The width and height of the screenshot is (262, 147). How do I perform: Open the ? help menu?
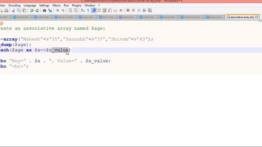99,5
